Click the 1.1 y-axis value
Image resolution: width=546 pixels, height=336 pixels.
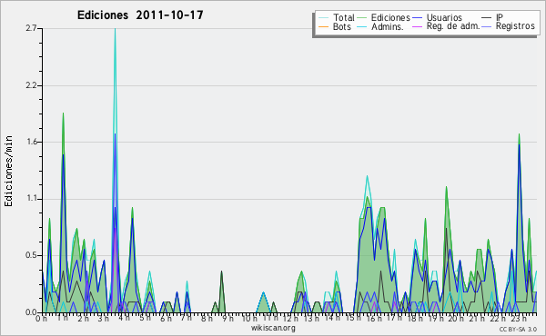31,199
